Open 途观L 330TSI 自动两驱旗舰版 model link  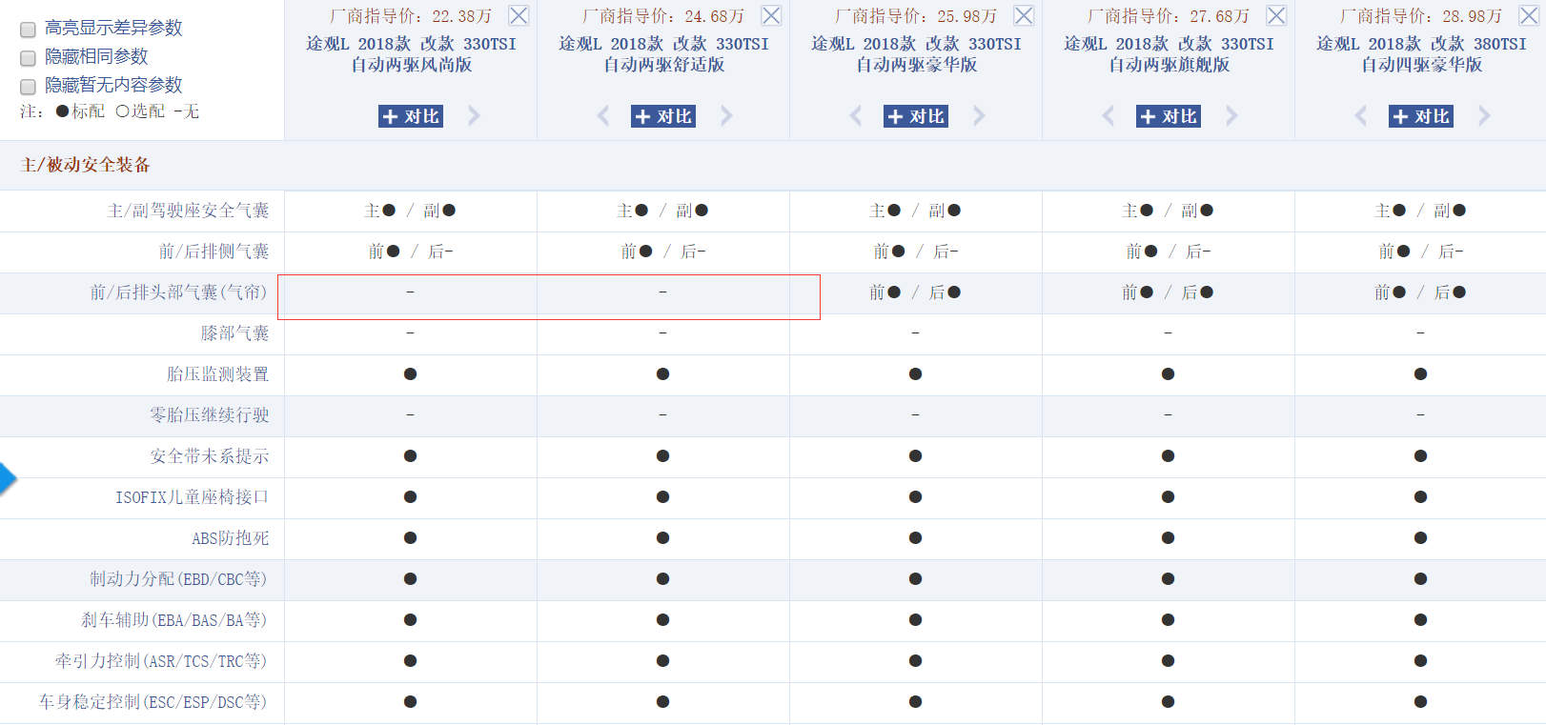point(1169,54)
